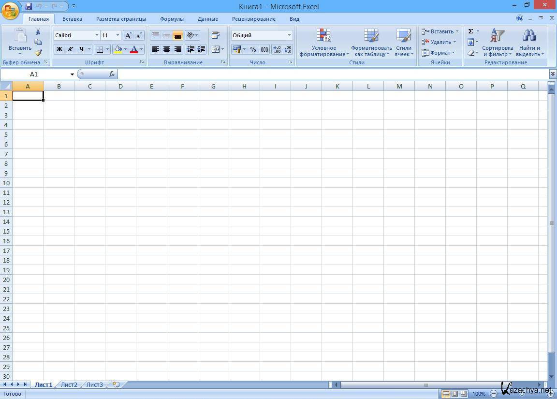This screenshot has width=557, height=399.
Task: Click the Format Painter brush icon
Action: (x=38, y=52)
